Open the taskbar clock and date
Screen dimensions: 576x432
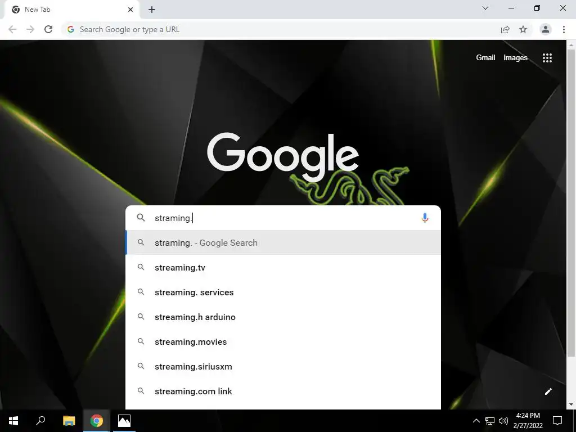(x=528, y=421)
